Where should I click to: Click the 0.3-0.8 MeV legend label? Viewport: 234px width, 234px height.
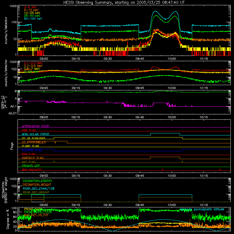pos(33,66)
